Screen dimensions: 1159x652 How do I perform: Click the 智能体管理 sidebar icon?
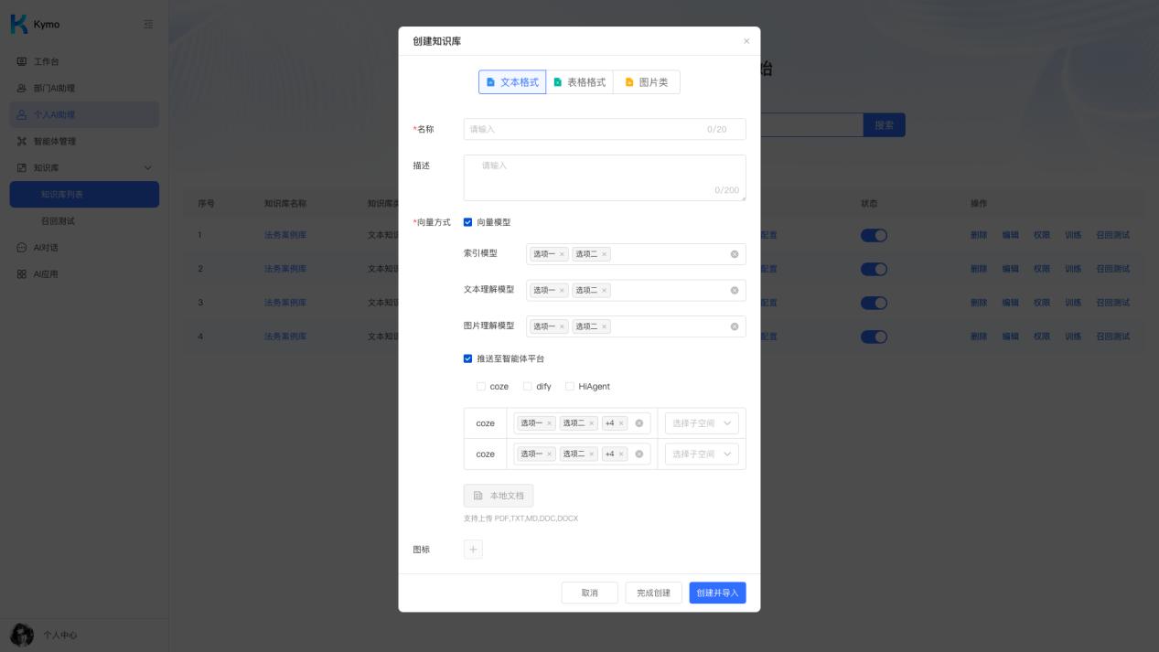click(22, 141)
